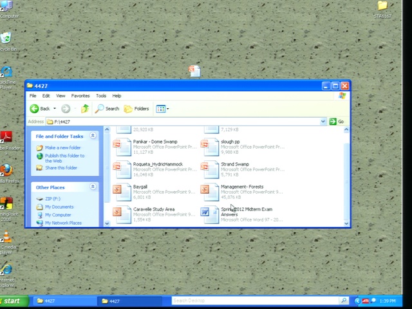Click Publish this folder to the Web

click(64, 158)
